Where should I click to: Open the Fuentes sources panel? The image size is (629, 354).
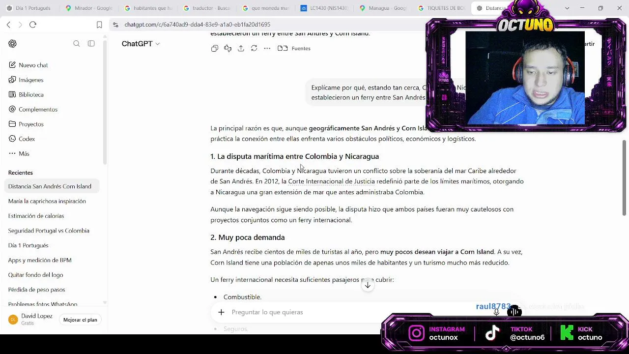pyautogui.click(x=294, y=48)
